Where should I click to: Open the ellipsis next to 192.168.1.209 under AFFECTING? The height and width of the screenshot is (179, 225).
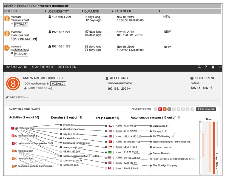pos(129,89)
